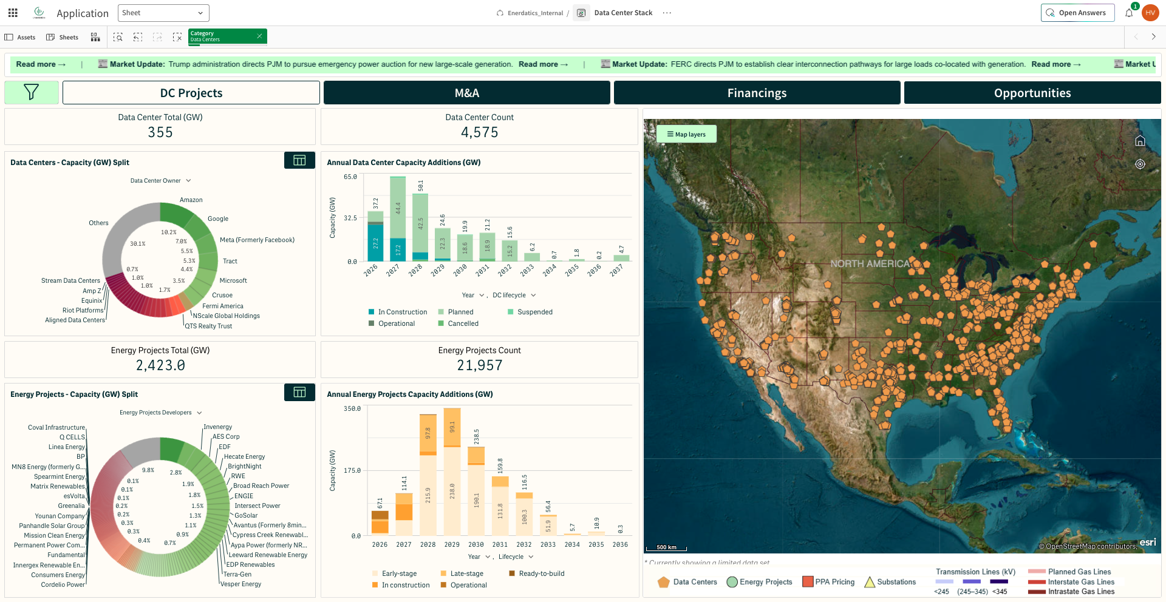Expand the DC lifecycle dropdown
Image resolution: width=1166 pixels, height=602 pixels.
pyautogui.click(x=514, y=296)
